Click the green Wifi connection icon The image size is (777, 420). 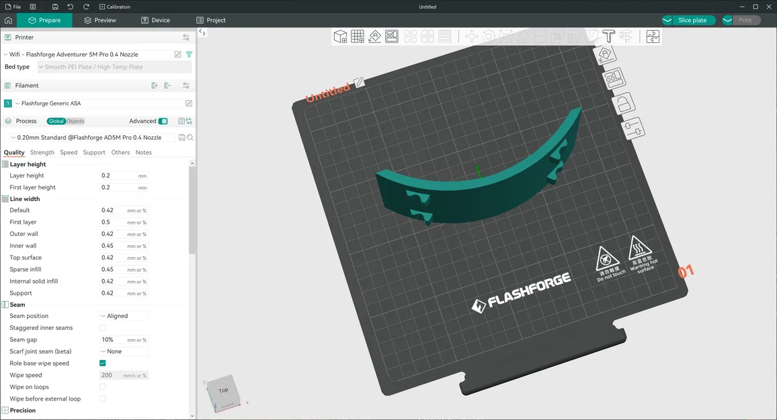(189, 54)
